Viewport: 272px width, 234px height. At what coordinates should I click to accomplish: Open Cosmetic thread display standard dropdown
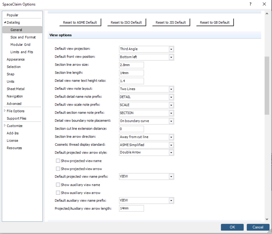click(x=171, y=145)
